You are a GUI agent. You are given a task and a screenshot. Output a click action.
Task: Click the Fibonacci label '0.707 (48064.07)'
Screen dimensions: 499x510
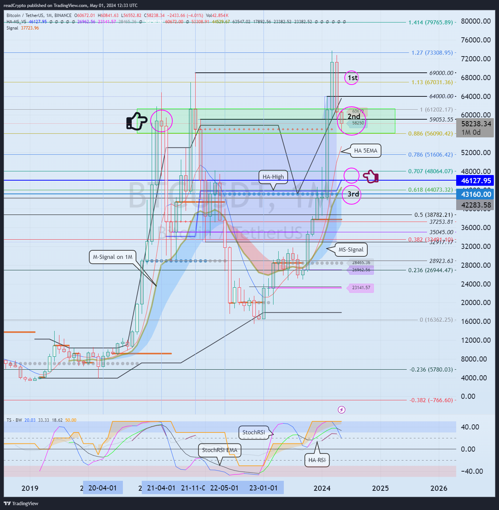pyautogui.click(x=430, y=171)
